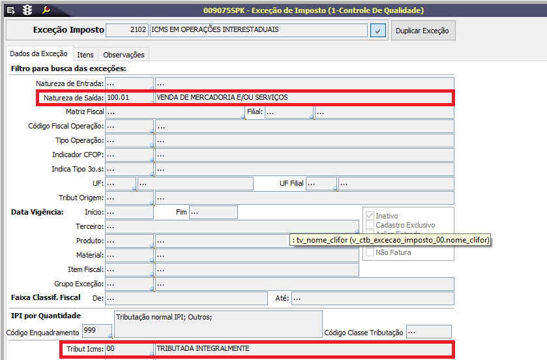Open lookup marker on Natureza de Entrada field
Screen dimensions: 547x360
click(152, 88)
